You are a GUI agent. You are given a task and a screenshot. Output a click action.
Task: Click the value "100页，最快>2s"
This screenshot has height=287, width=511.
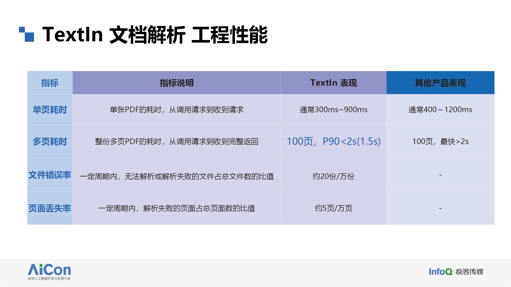440,141
